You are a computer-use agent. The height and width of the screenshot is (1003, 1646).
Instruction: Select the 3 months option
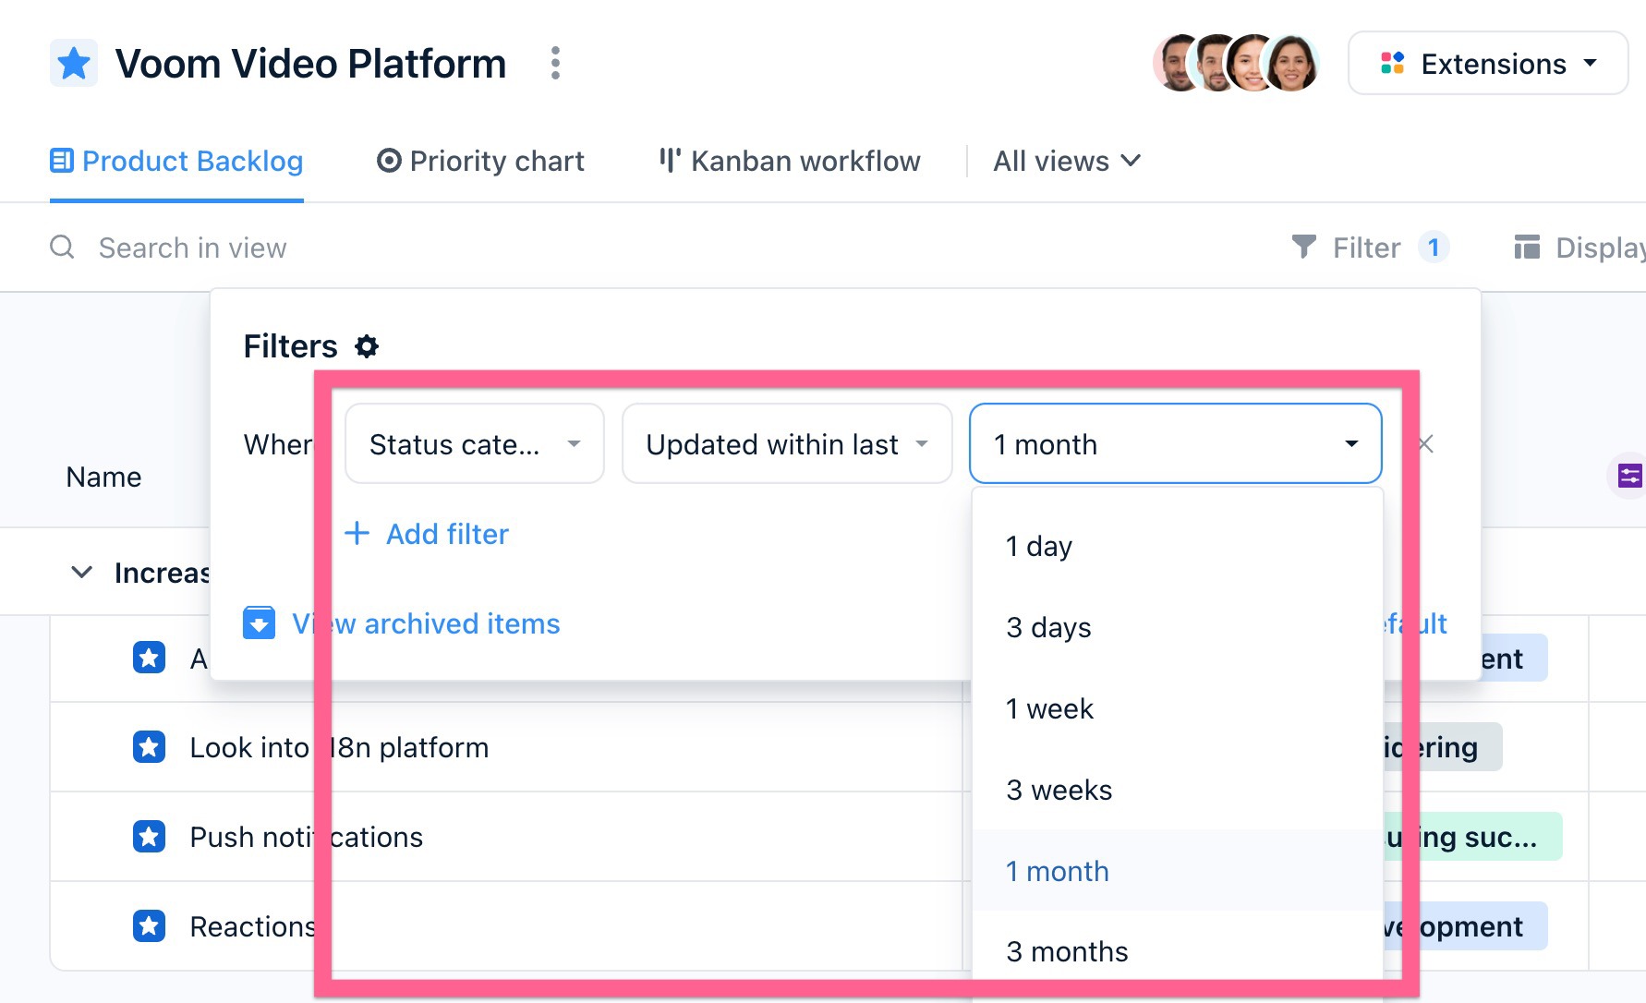(x=1178, y=951)
